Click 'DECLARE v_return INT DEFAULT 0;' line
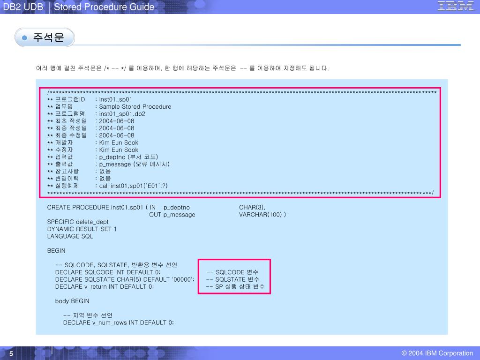This screenshot has height=360, width=480. (x=105, y=286)
